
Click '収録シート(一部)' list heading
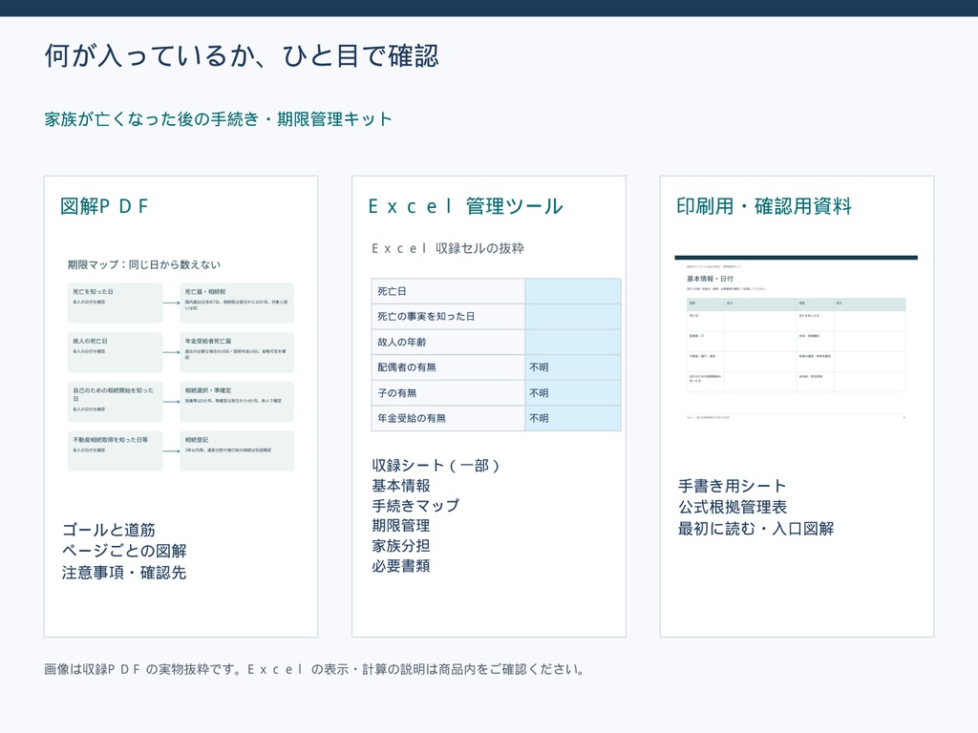coord(436,466)
